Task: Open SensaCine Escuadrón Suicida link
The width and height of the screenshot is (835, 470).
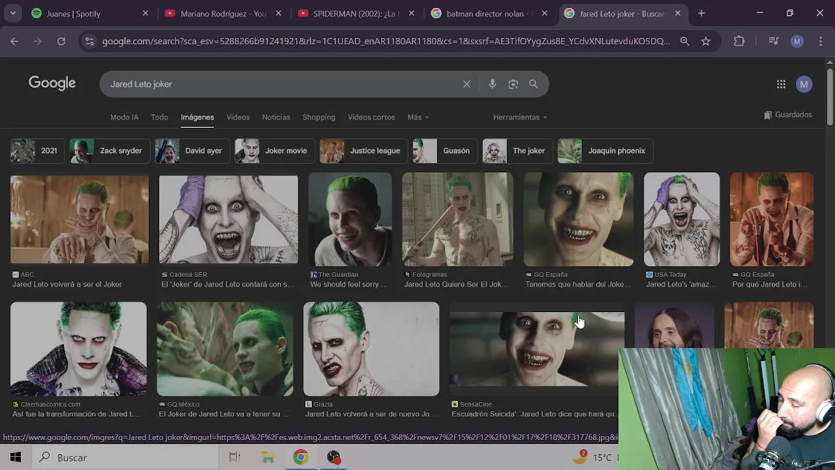Action: pos(534,414)
